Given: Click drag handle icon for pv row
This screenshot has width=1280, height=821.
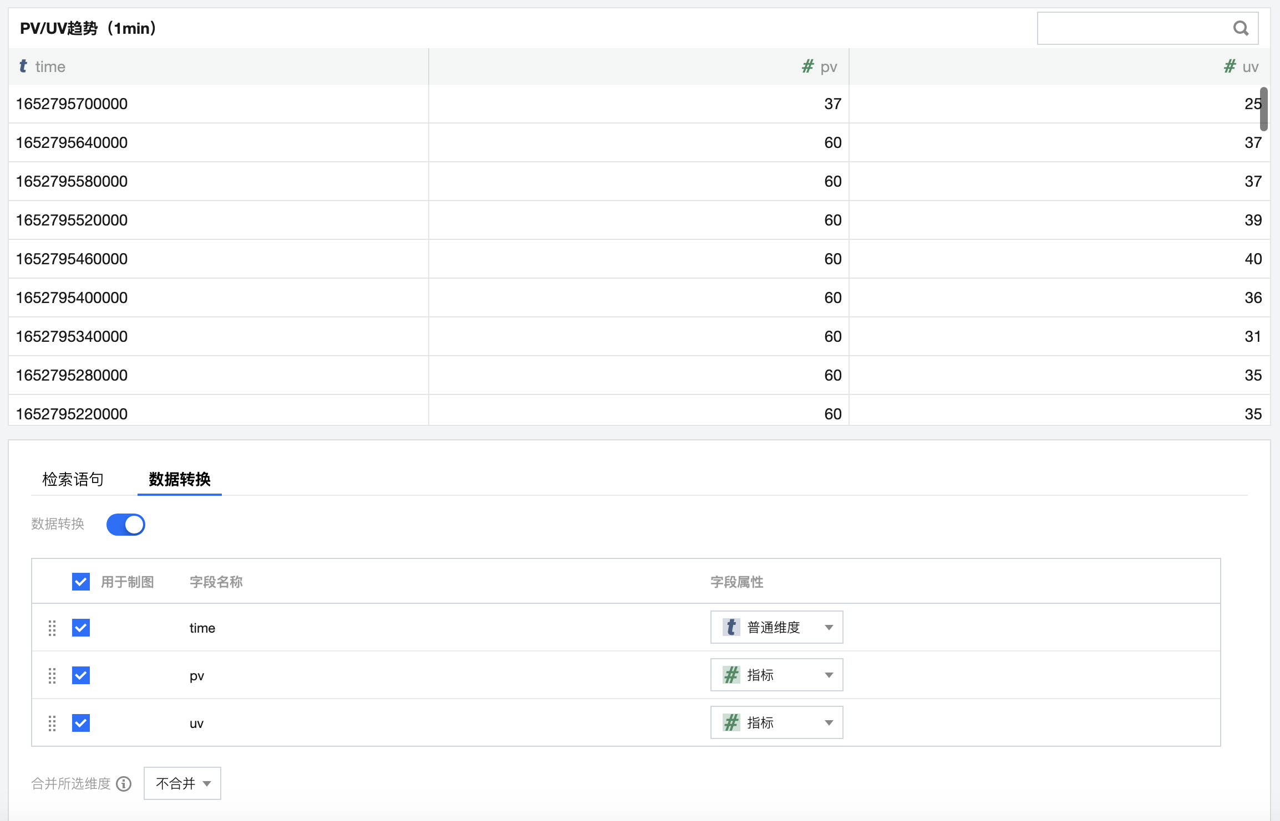Looking at the screenshot, I should [x=52, y=675].
